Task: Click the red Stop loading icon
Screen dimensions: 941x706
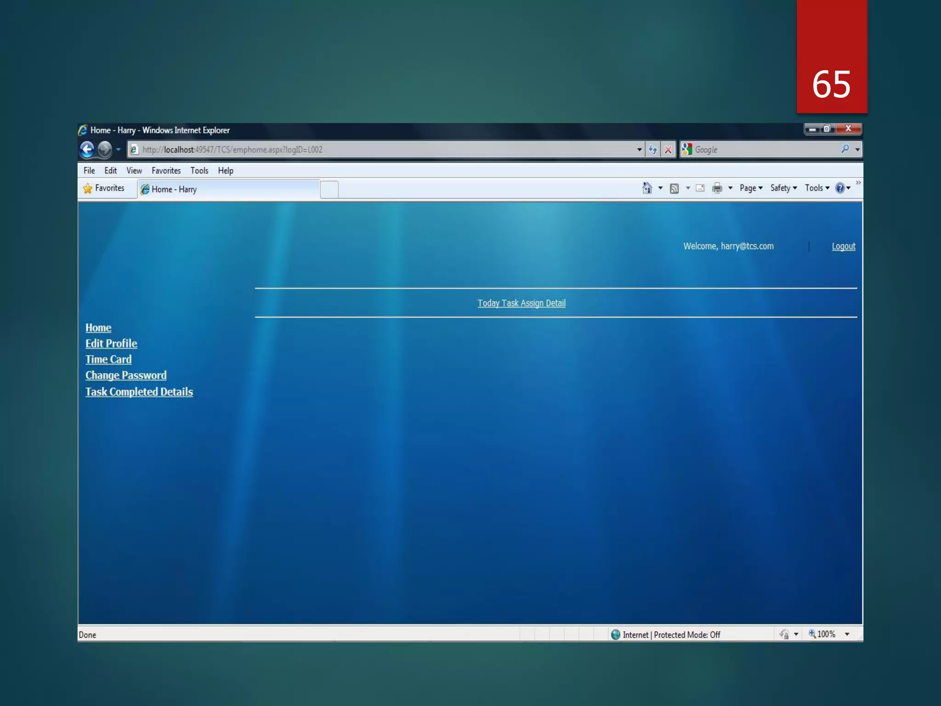Action: [x=668, y=149]
